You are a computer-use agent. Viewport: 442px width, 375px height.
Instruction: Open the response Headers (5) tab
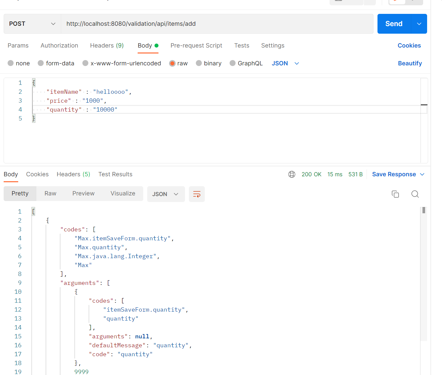pyautogui.click(x=73, y=174)
